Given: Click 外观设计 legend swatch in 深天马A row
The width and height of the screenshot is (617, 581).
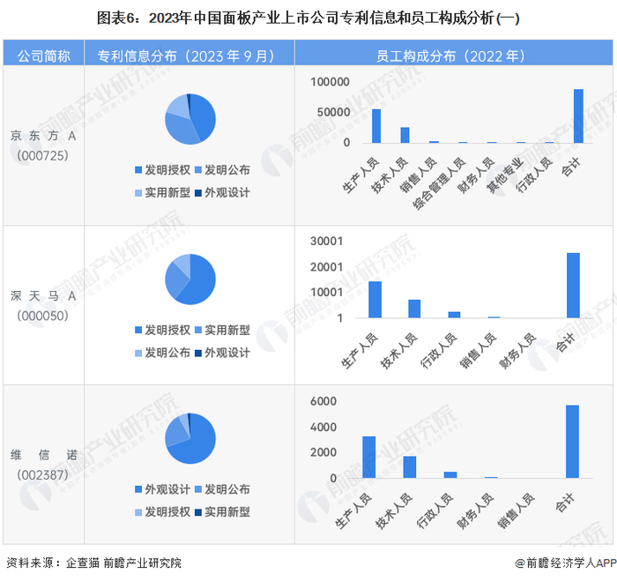Looking at the screenshot, I should 198,353.
